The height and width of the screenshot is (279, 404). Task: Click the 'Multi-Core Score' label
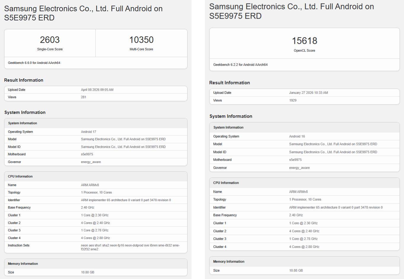[141, 49]
